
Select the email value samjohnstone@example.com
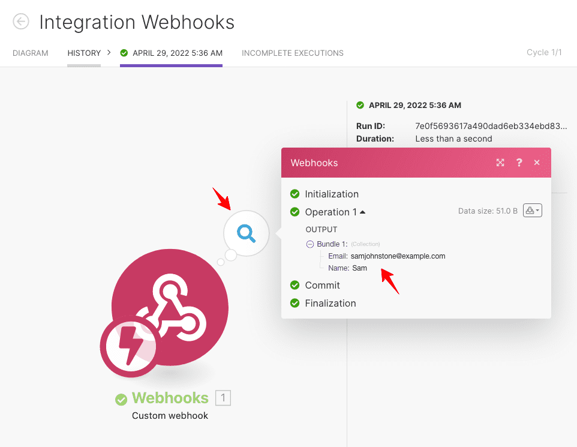click(398, 256)
